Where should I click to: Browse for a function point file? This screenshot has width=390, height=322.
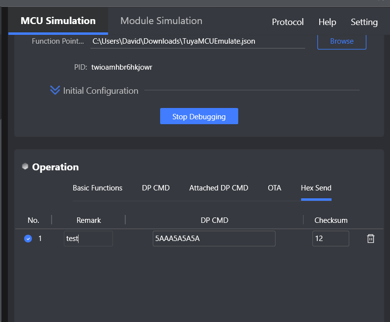342,41
